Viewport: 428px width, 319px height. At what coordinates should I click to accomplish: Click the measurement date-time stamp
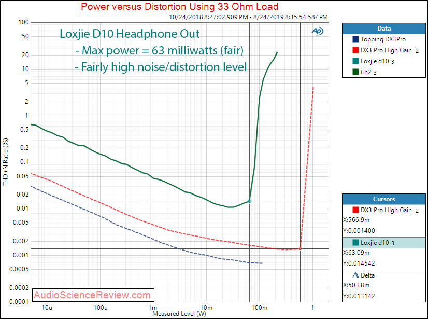coord(248,17)
